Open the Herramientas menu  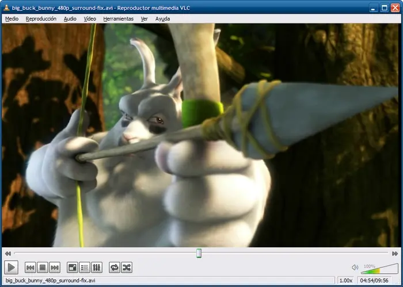click(x=118, y=19)
